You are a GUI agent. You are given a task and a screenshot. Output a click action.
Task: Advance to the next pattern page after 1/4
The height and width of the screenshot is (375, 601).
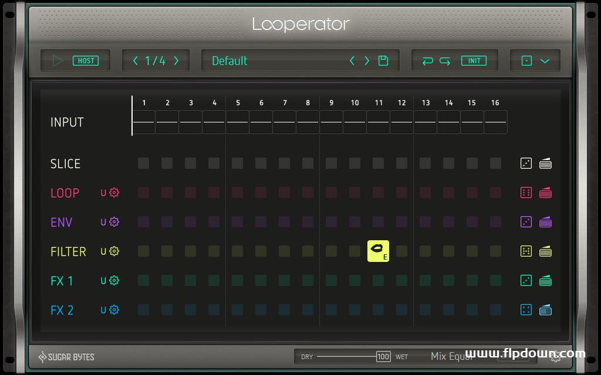[176, 60]
